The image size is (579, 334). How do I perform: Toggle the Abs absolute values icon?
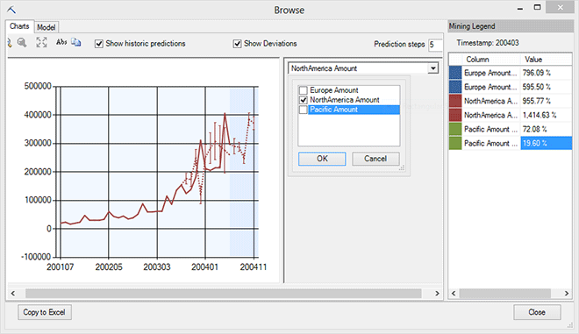pyautogui.click(x=61, y=42)
